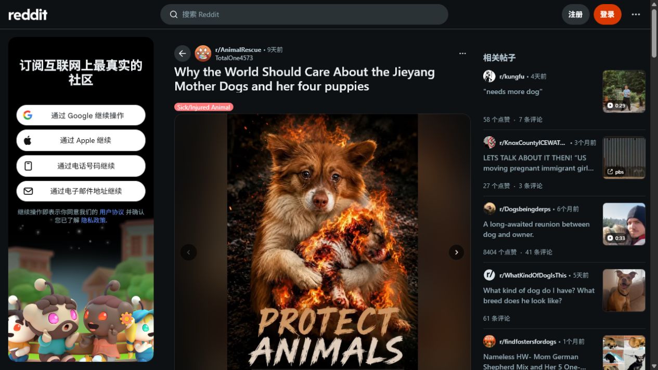Focus the 搜索 Reddit search field
The height and width of the screenshot is (370, 658).
pos(304,15)
